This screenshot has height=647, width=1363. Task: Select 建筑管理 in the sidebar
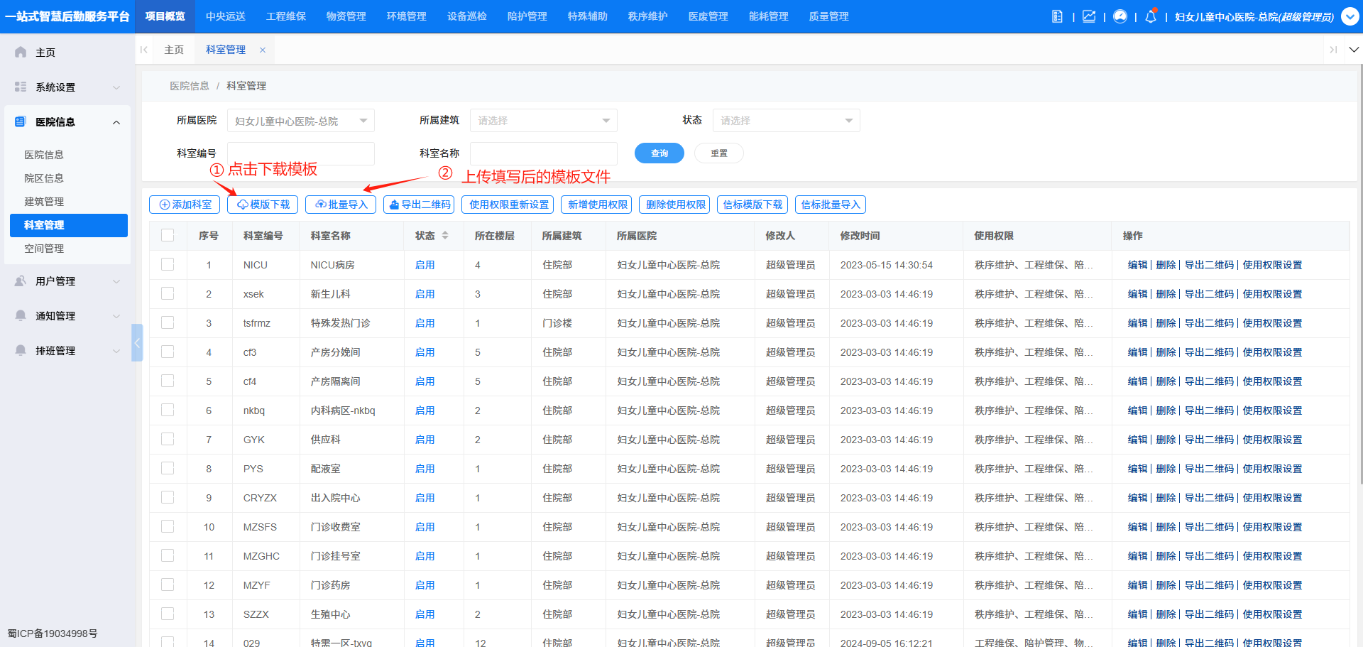pyautogui.click(x=69, y=202)
